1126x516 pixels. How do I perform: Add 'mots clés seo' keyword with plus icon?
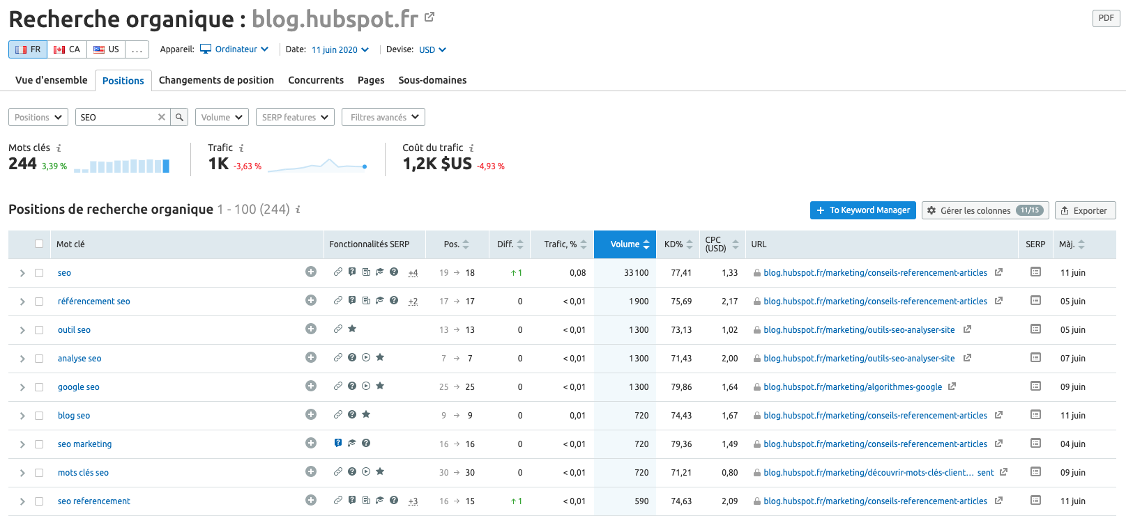pos(311,471)
